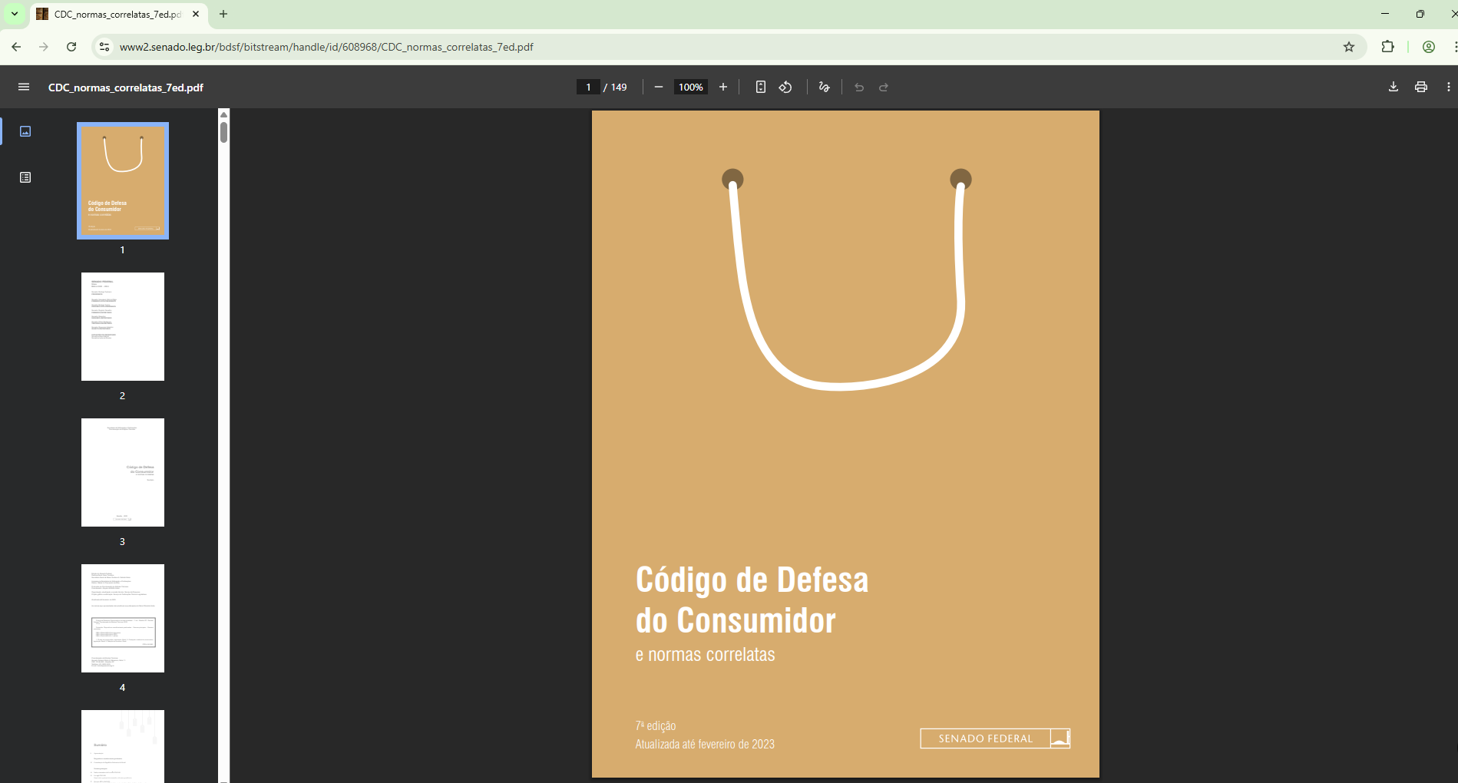Click the zoom in plus icon
Screen dimensions: 1458x783
point(722,88)
